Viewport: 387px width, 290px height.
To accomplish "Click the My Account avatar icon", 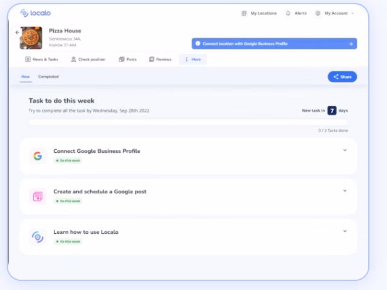I will point(318,13).
